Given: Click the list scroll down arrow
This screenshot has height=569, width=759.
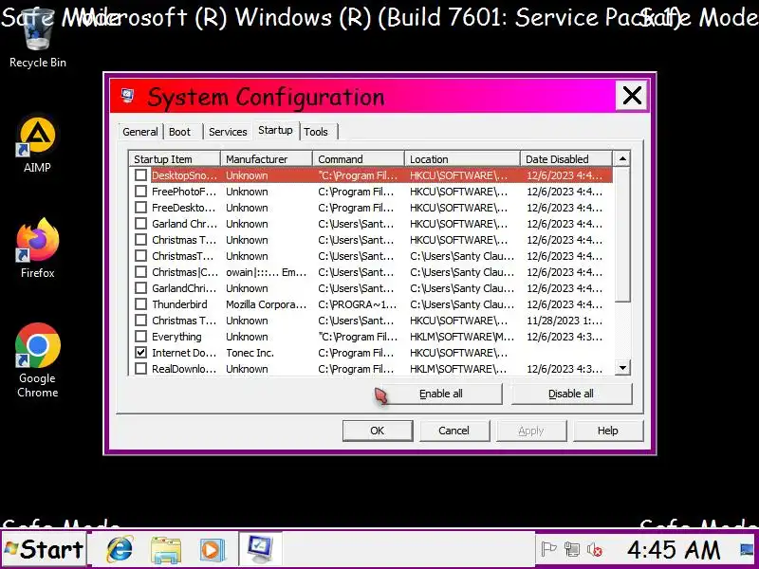Looking at the screenshot, I should click(622, 368).
